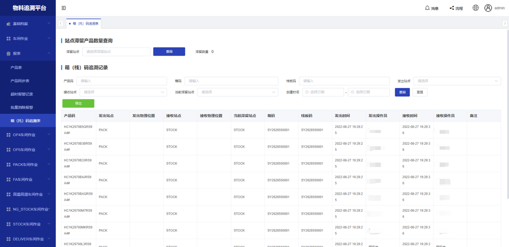Open the end date picker field
Screen dimensions: 509x247
pyautogui.click(x=369, y=92)
